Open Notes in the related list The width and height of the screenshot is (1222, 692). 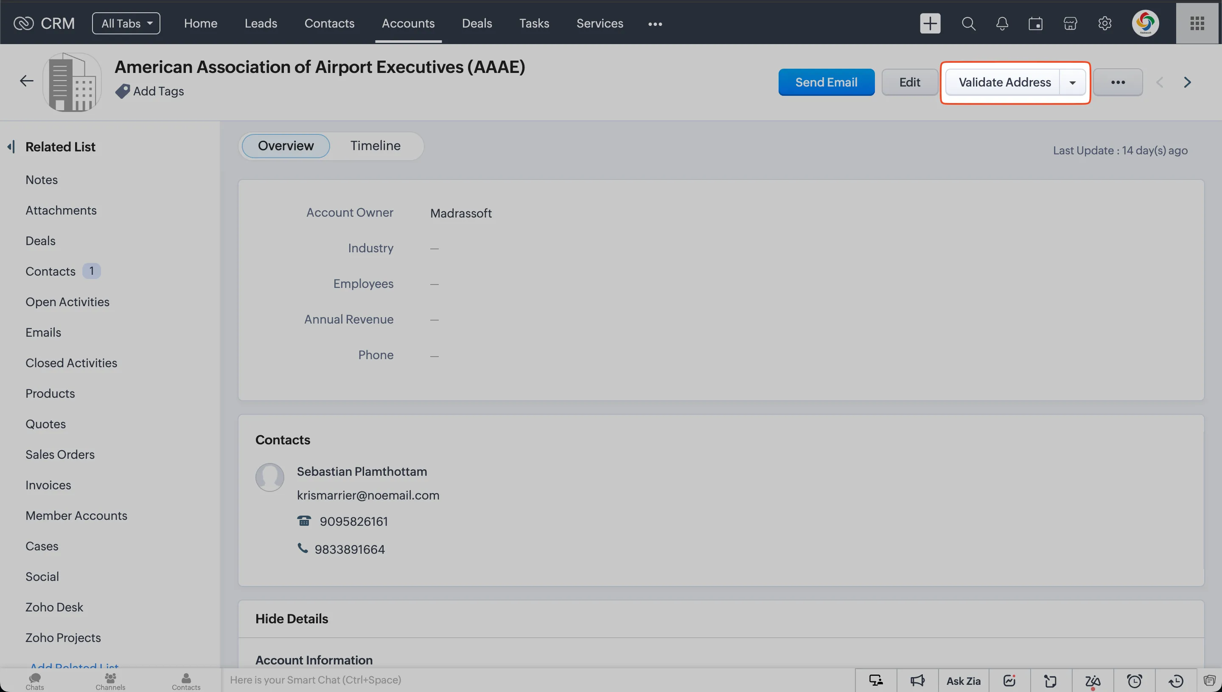click(41, 180)
